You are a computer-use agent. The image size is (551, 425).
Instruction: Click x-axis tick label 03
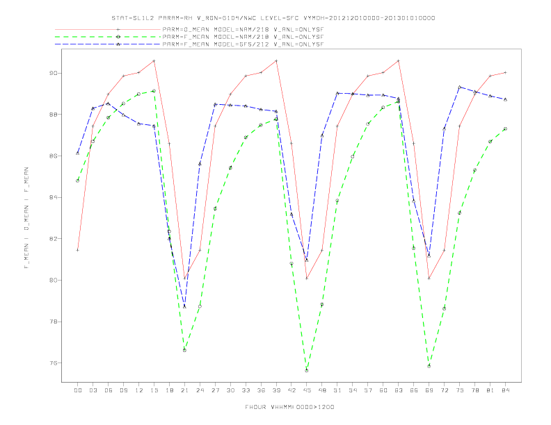coord(93,390)
